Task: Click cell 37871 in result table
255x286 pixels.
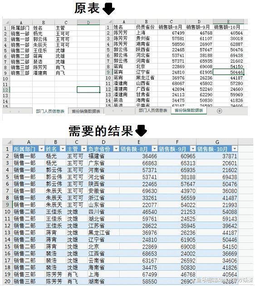Action: coord(217,156)
